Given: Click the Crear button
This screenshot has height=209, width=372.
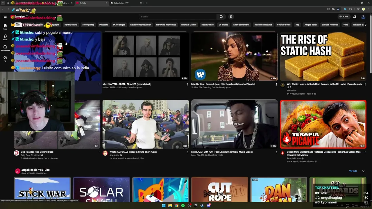Looking at the screenshot, I should point(344,17).
